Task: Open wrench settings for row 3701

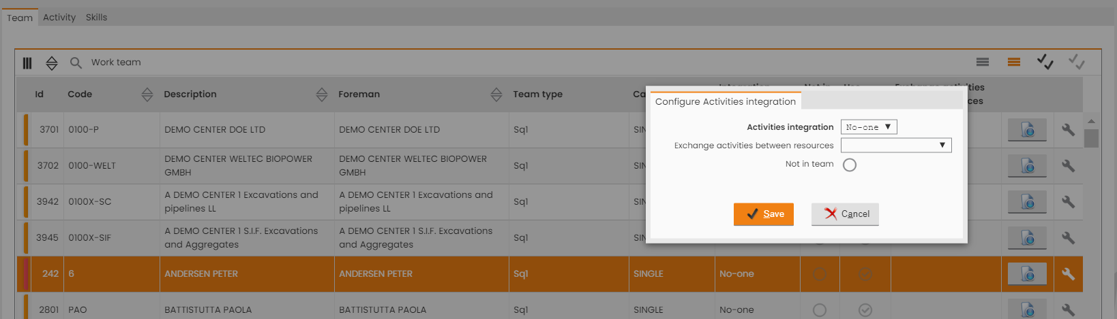Action: tap(1068, 129)
